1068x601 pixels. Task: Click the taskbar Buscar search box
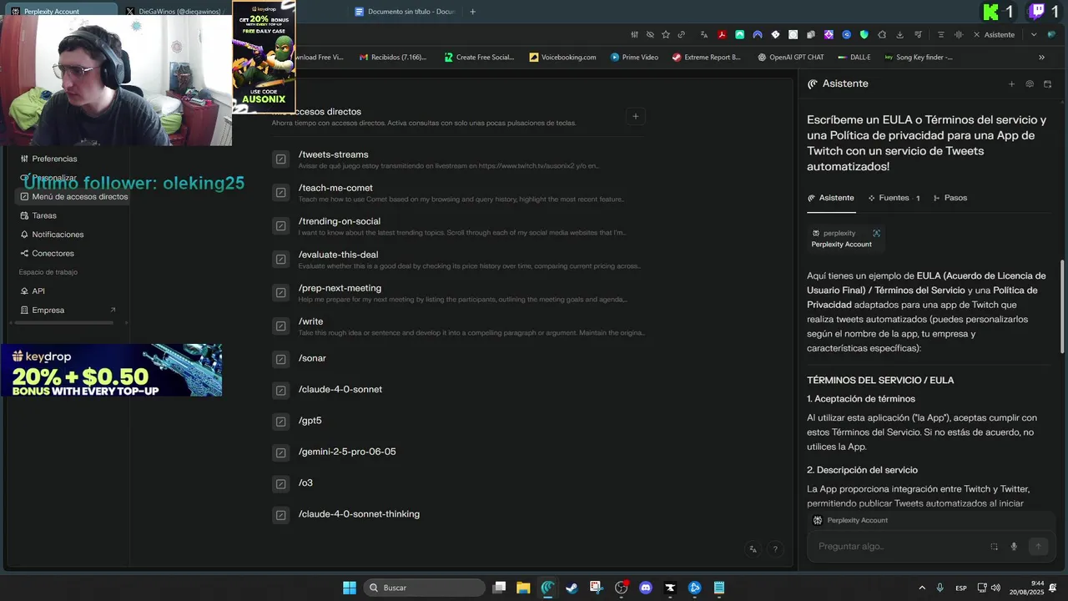[x=426, y=588]
